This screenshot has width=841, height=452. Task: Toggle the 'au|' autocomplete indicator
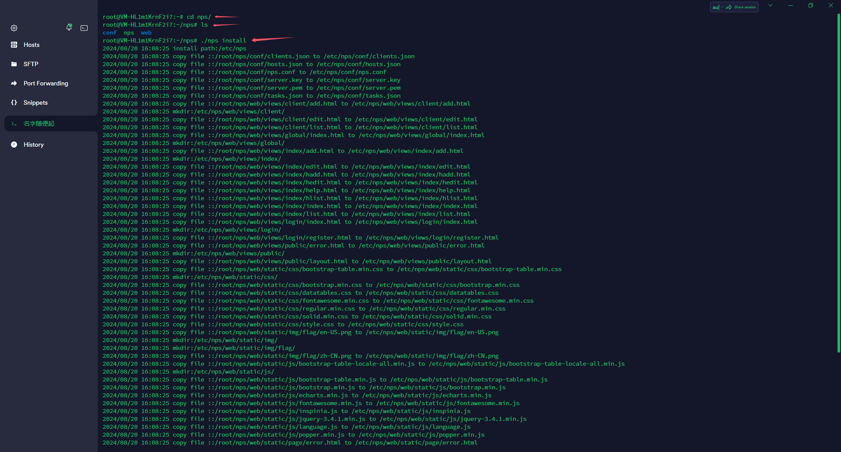(x=716, y=7)
